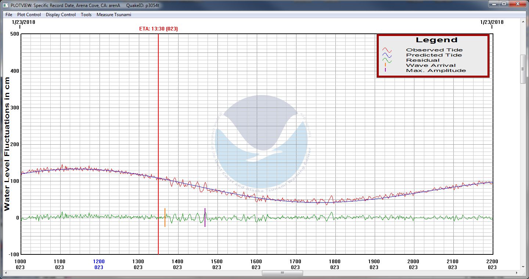
Task: Close the PLOTVIEW window
Action: click(518, 4)
